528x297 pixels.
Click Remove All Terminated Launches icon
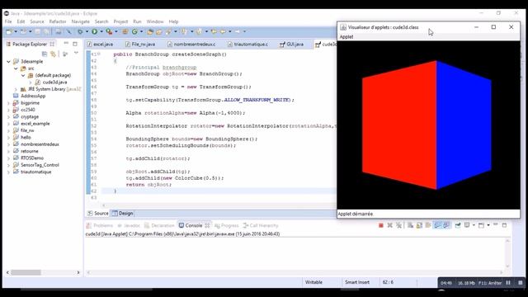coord(398,225)
